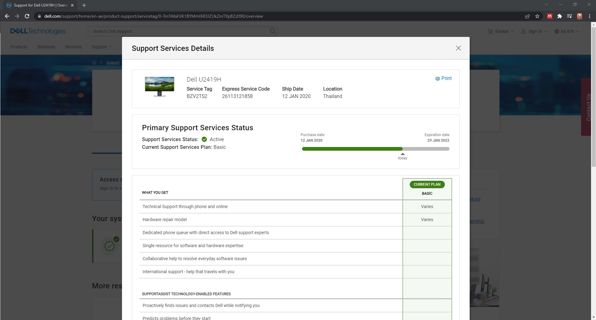This screenshot has width=596, height=320.
Task: Click the globe icon beside AE/EN
Action: point(557,31)
